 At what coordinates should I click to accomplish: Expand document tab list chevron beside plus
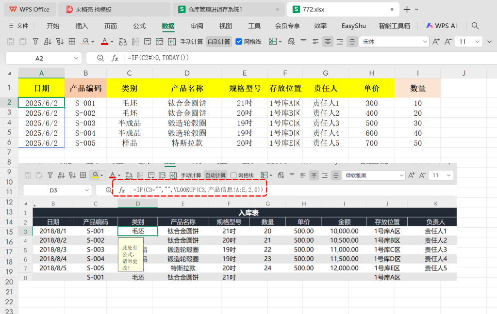coord(416,10)
